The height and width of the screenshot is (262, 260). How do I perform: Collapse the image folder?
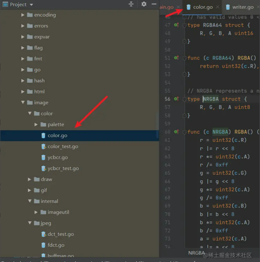tap(23, 102)
